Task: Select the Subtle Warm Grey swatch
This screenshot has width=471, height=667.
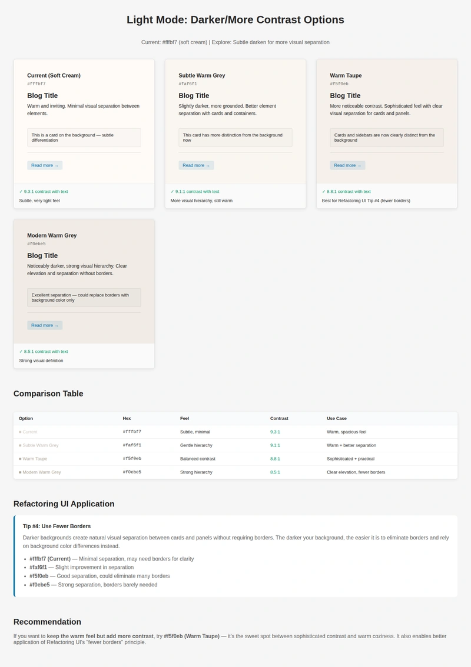Action: click(x=19, y=445)
